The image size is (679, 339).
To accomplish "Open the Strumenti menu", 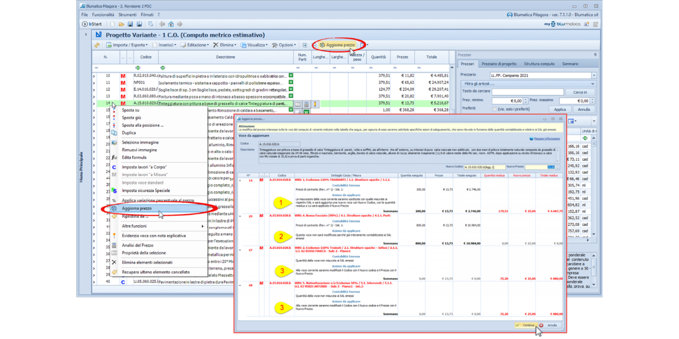I will pos(127,15).
